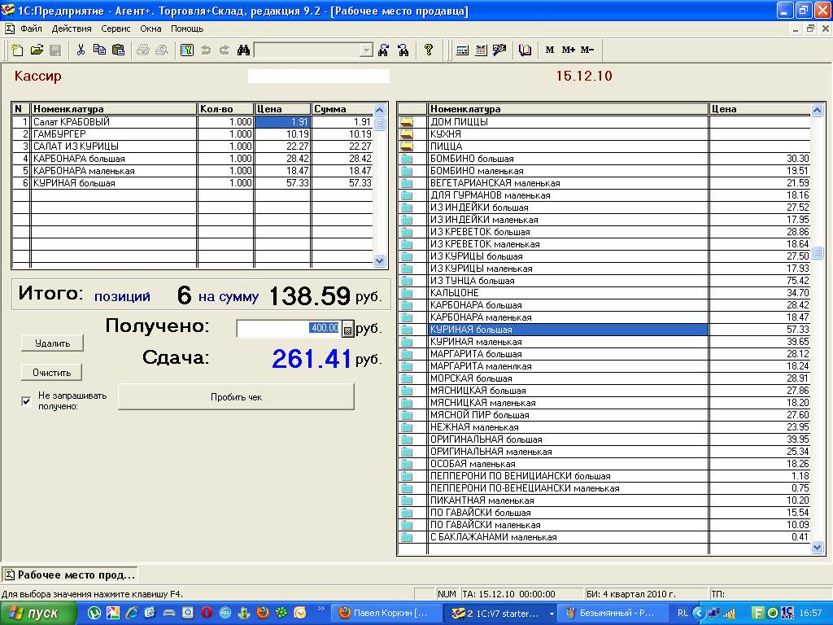Click the Paste clipboard icon
833x625 pixels.
coord(119,50)
